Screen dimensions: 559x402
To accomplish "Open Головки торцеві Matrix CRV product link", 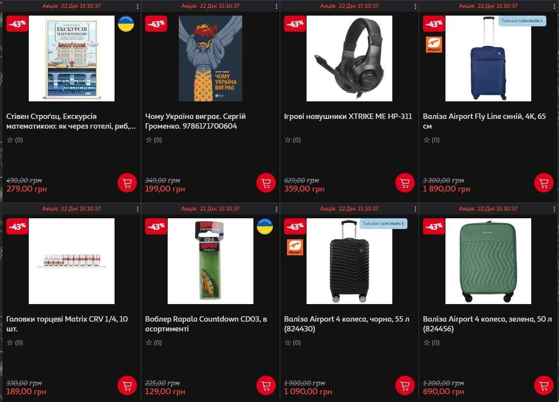I will tap(67, 324).
